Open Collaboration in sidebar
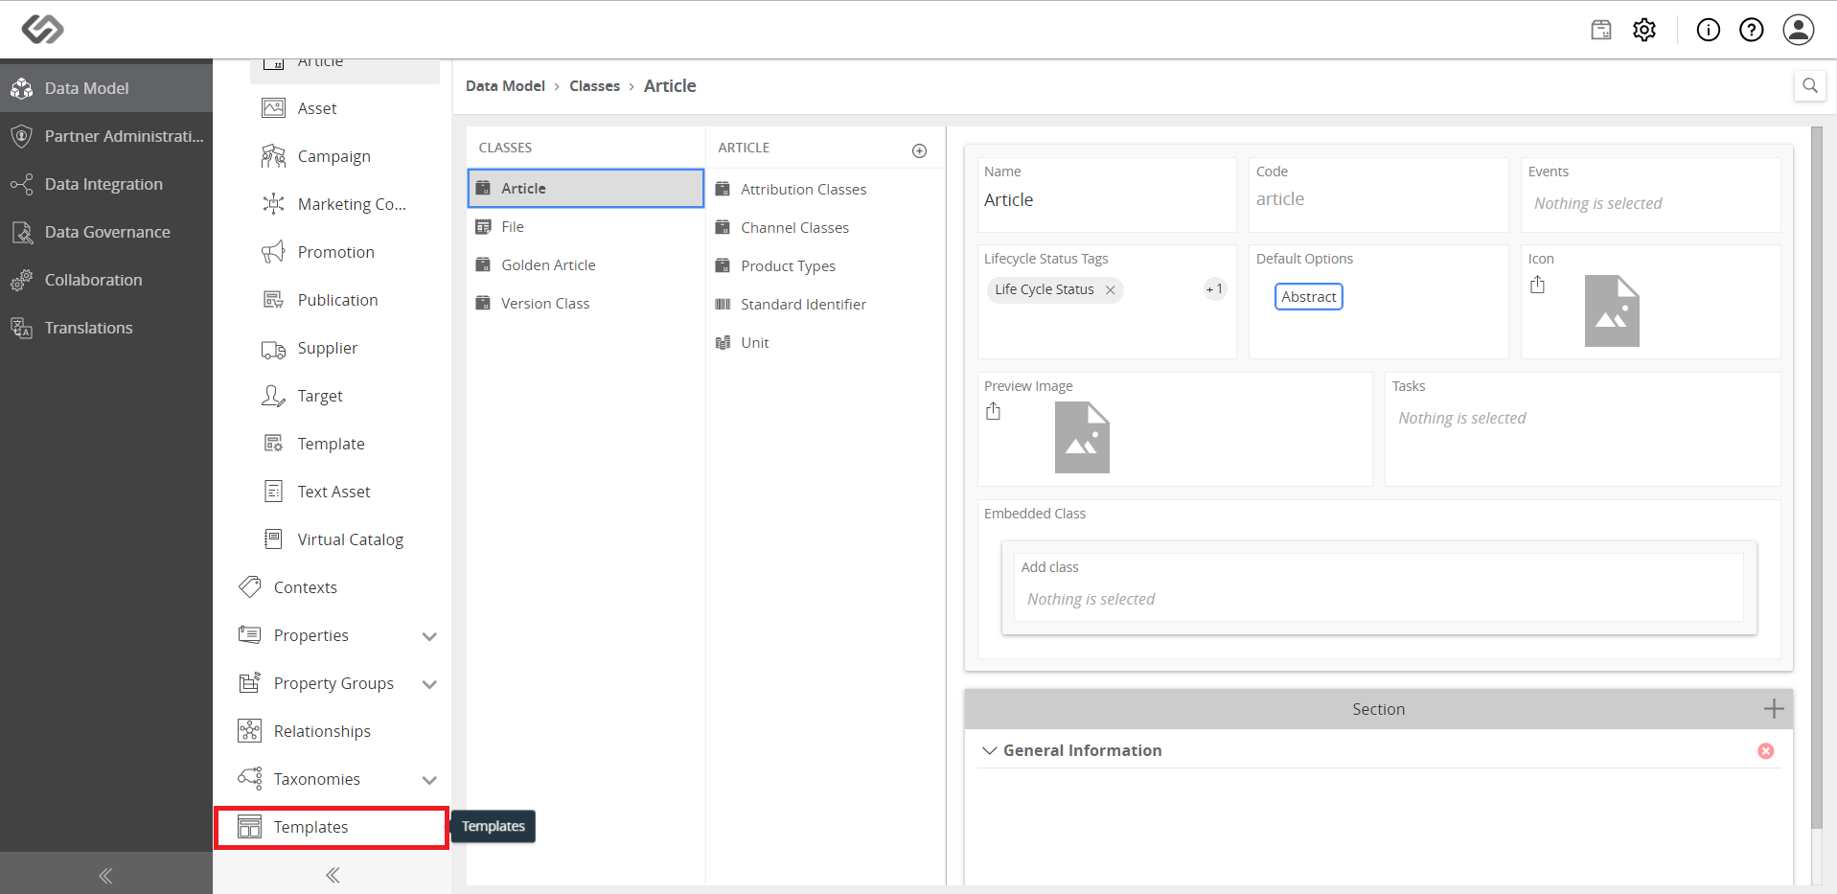Image resolution: width=1837 pixels, height=894 pixels. [106, 280]
